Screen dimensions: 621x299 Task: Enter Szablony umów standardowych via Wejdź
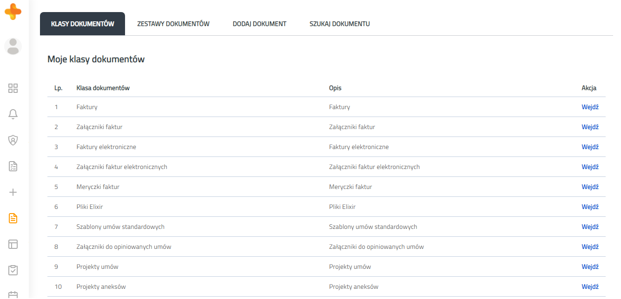[590, 227]
